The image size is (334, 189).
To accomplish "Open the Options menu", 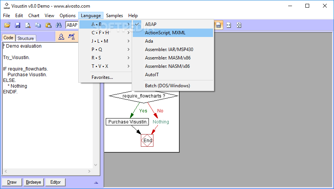I will (68, 16).
